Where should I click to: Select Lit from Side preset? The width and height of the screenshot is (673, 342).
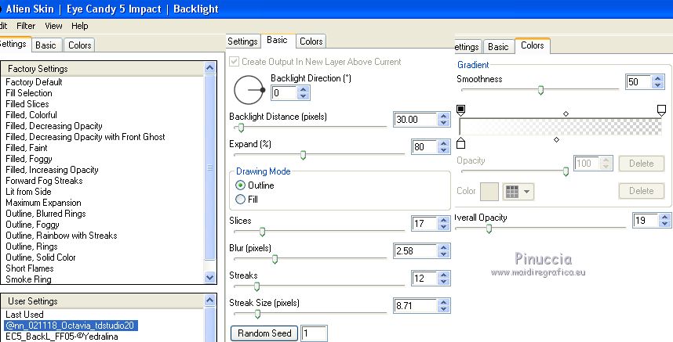(x=28, y=192)
